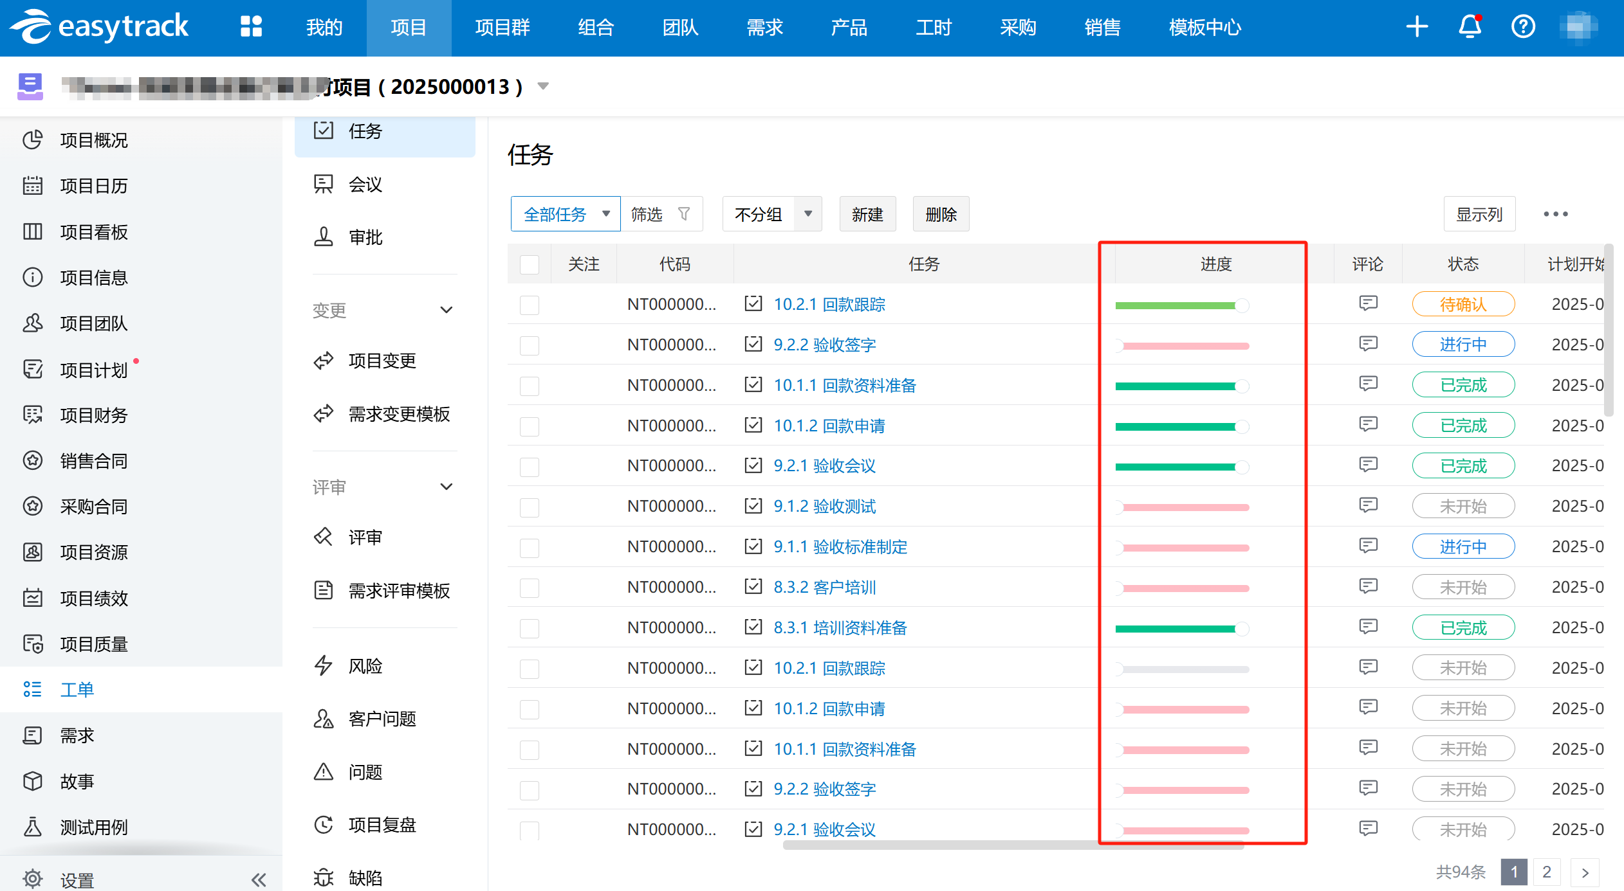This screenshot has width=1624, height=891.
Task: Check the box for 10.1.1 回款资料准备 completed row
Action: tap(530, 386)
